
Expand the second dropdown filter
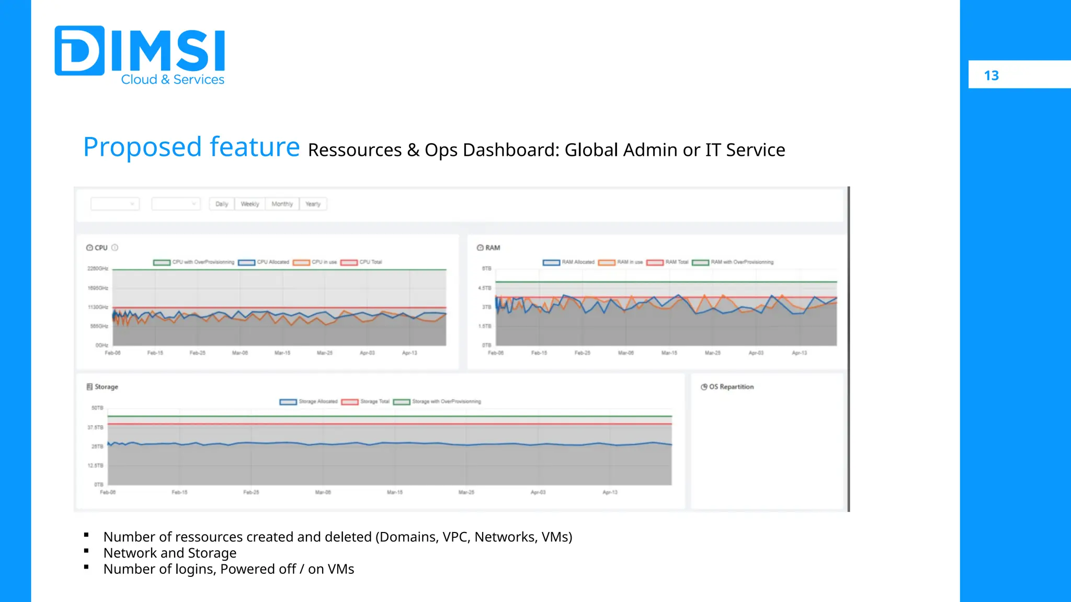tap(176, 204)
